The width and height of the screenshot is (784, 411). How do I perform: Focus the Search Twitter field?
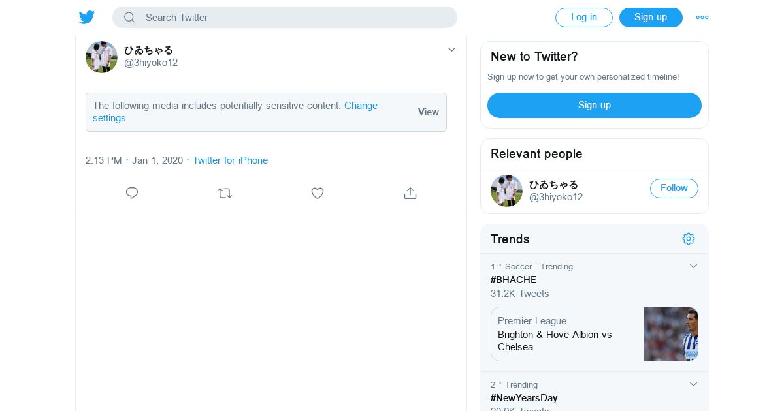tap(294, 18)
